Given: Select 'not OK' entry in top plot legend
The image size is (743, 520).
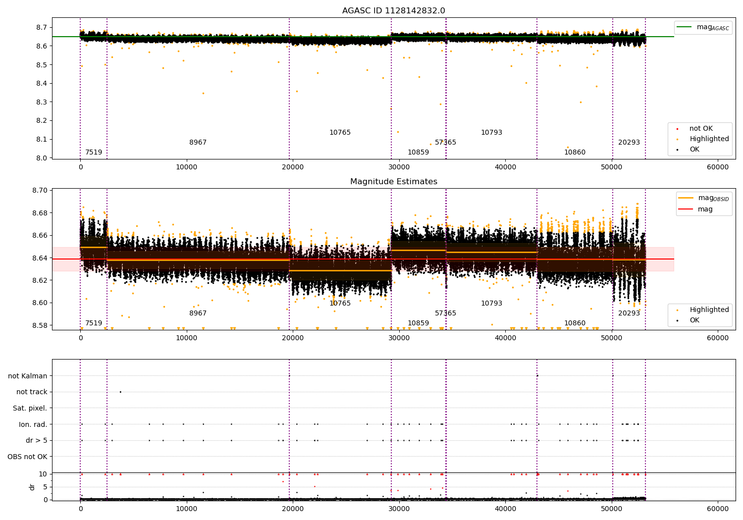Looking at the screenshot, I should tap(696, 129).
